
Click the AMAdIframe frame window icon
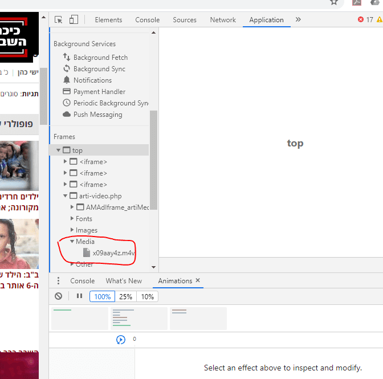point(80,207)
